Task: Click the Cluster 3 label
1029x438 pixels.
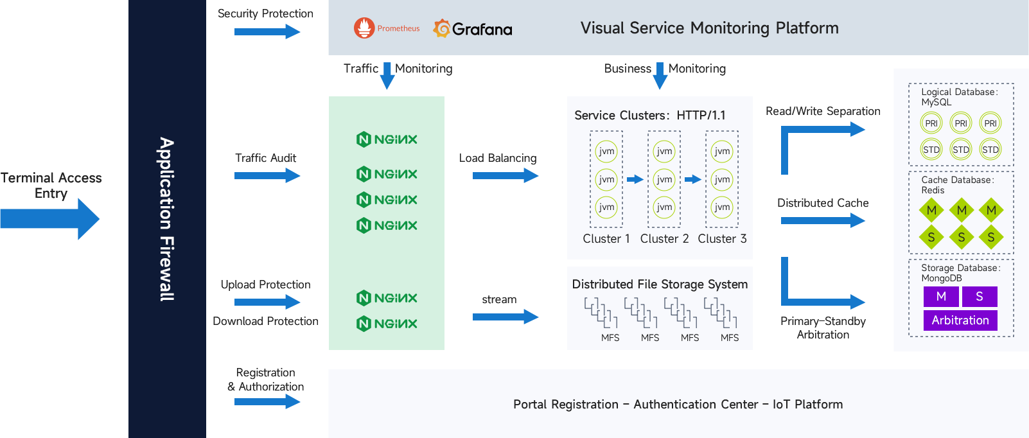Action: click(722, 239)
